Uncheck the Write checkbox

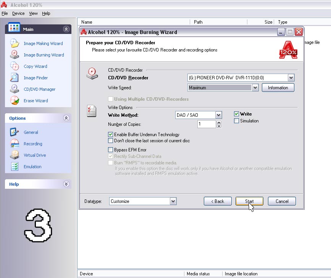pyautogui.click(x=236, y=114)
